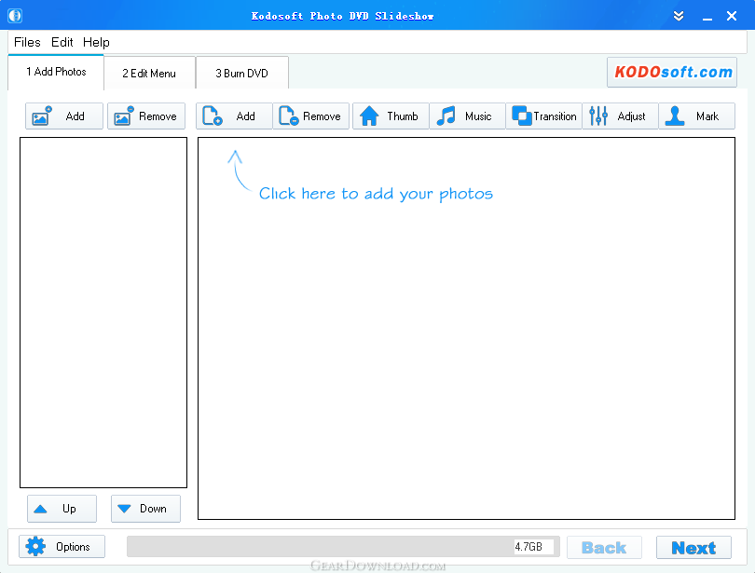Click inside the empty album list panel
The image size is (755, 573).
click(x=103, y=313)
